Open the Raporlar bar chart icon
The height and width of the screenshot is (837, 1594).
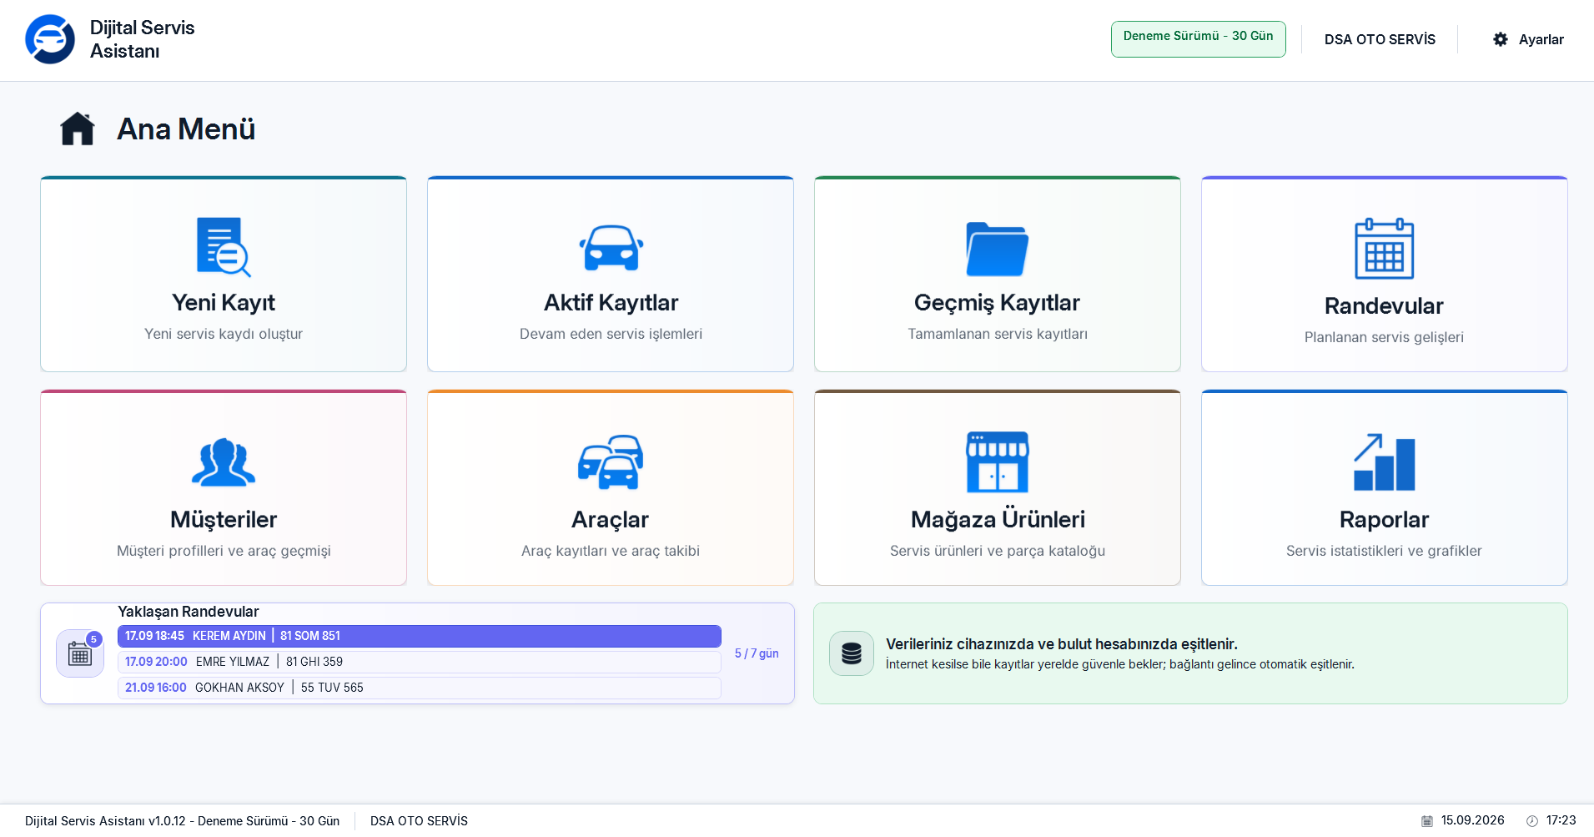pyautogui.click(x=1384, y=462)
